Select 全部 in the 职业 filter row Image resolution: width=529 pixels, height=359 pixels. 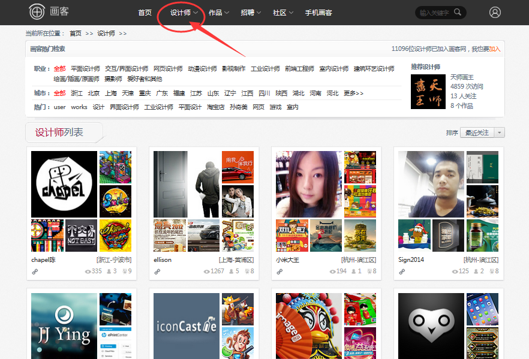59,69
